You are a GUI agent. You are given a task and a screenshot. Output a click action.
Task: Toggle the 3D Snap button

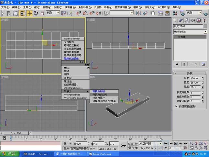point(79,13)
